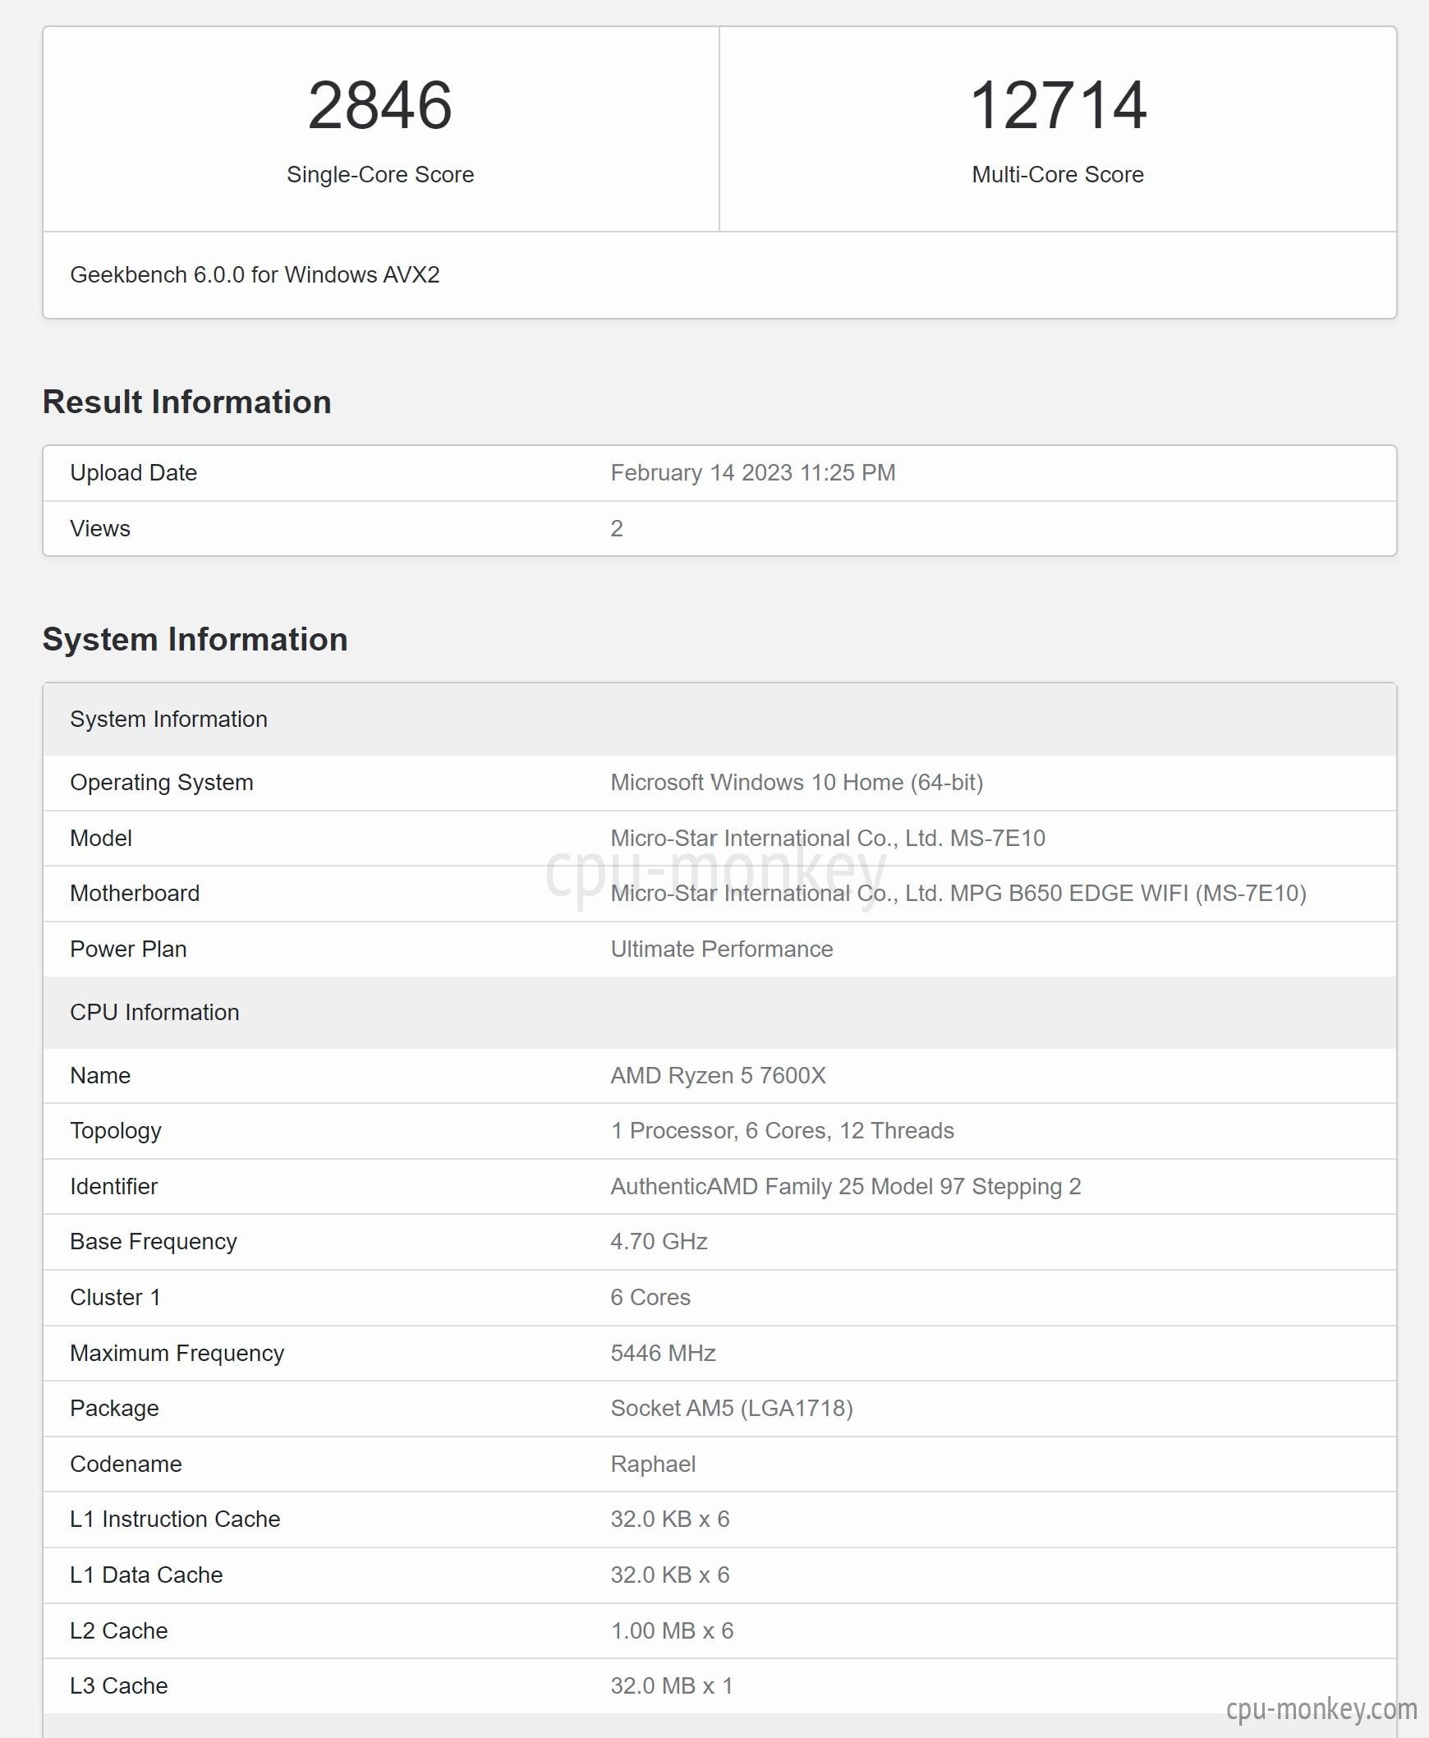
Task: Select the AMD Ryzen 5 7600X value
Action: tap(718, 1076)
